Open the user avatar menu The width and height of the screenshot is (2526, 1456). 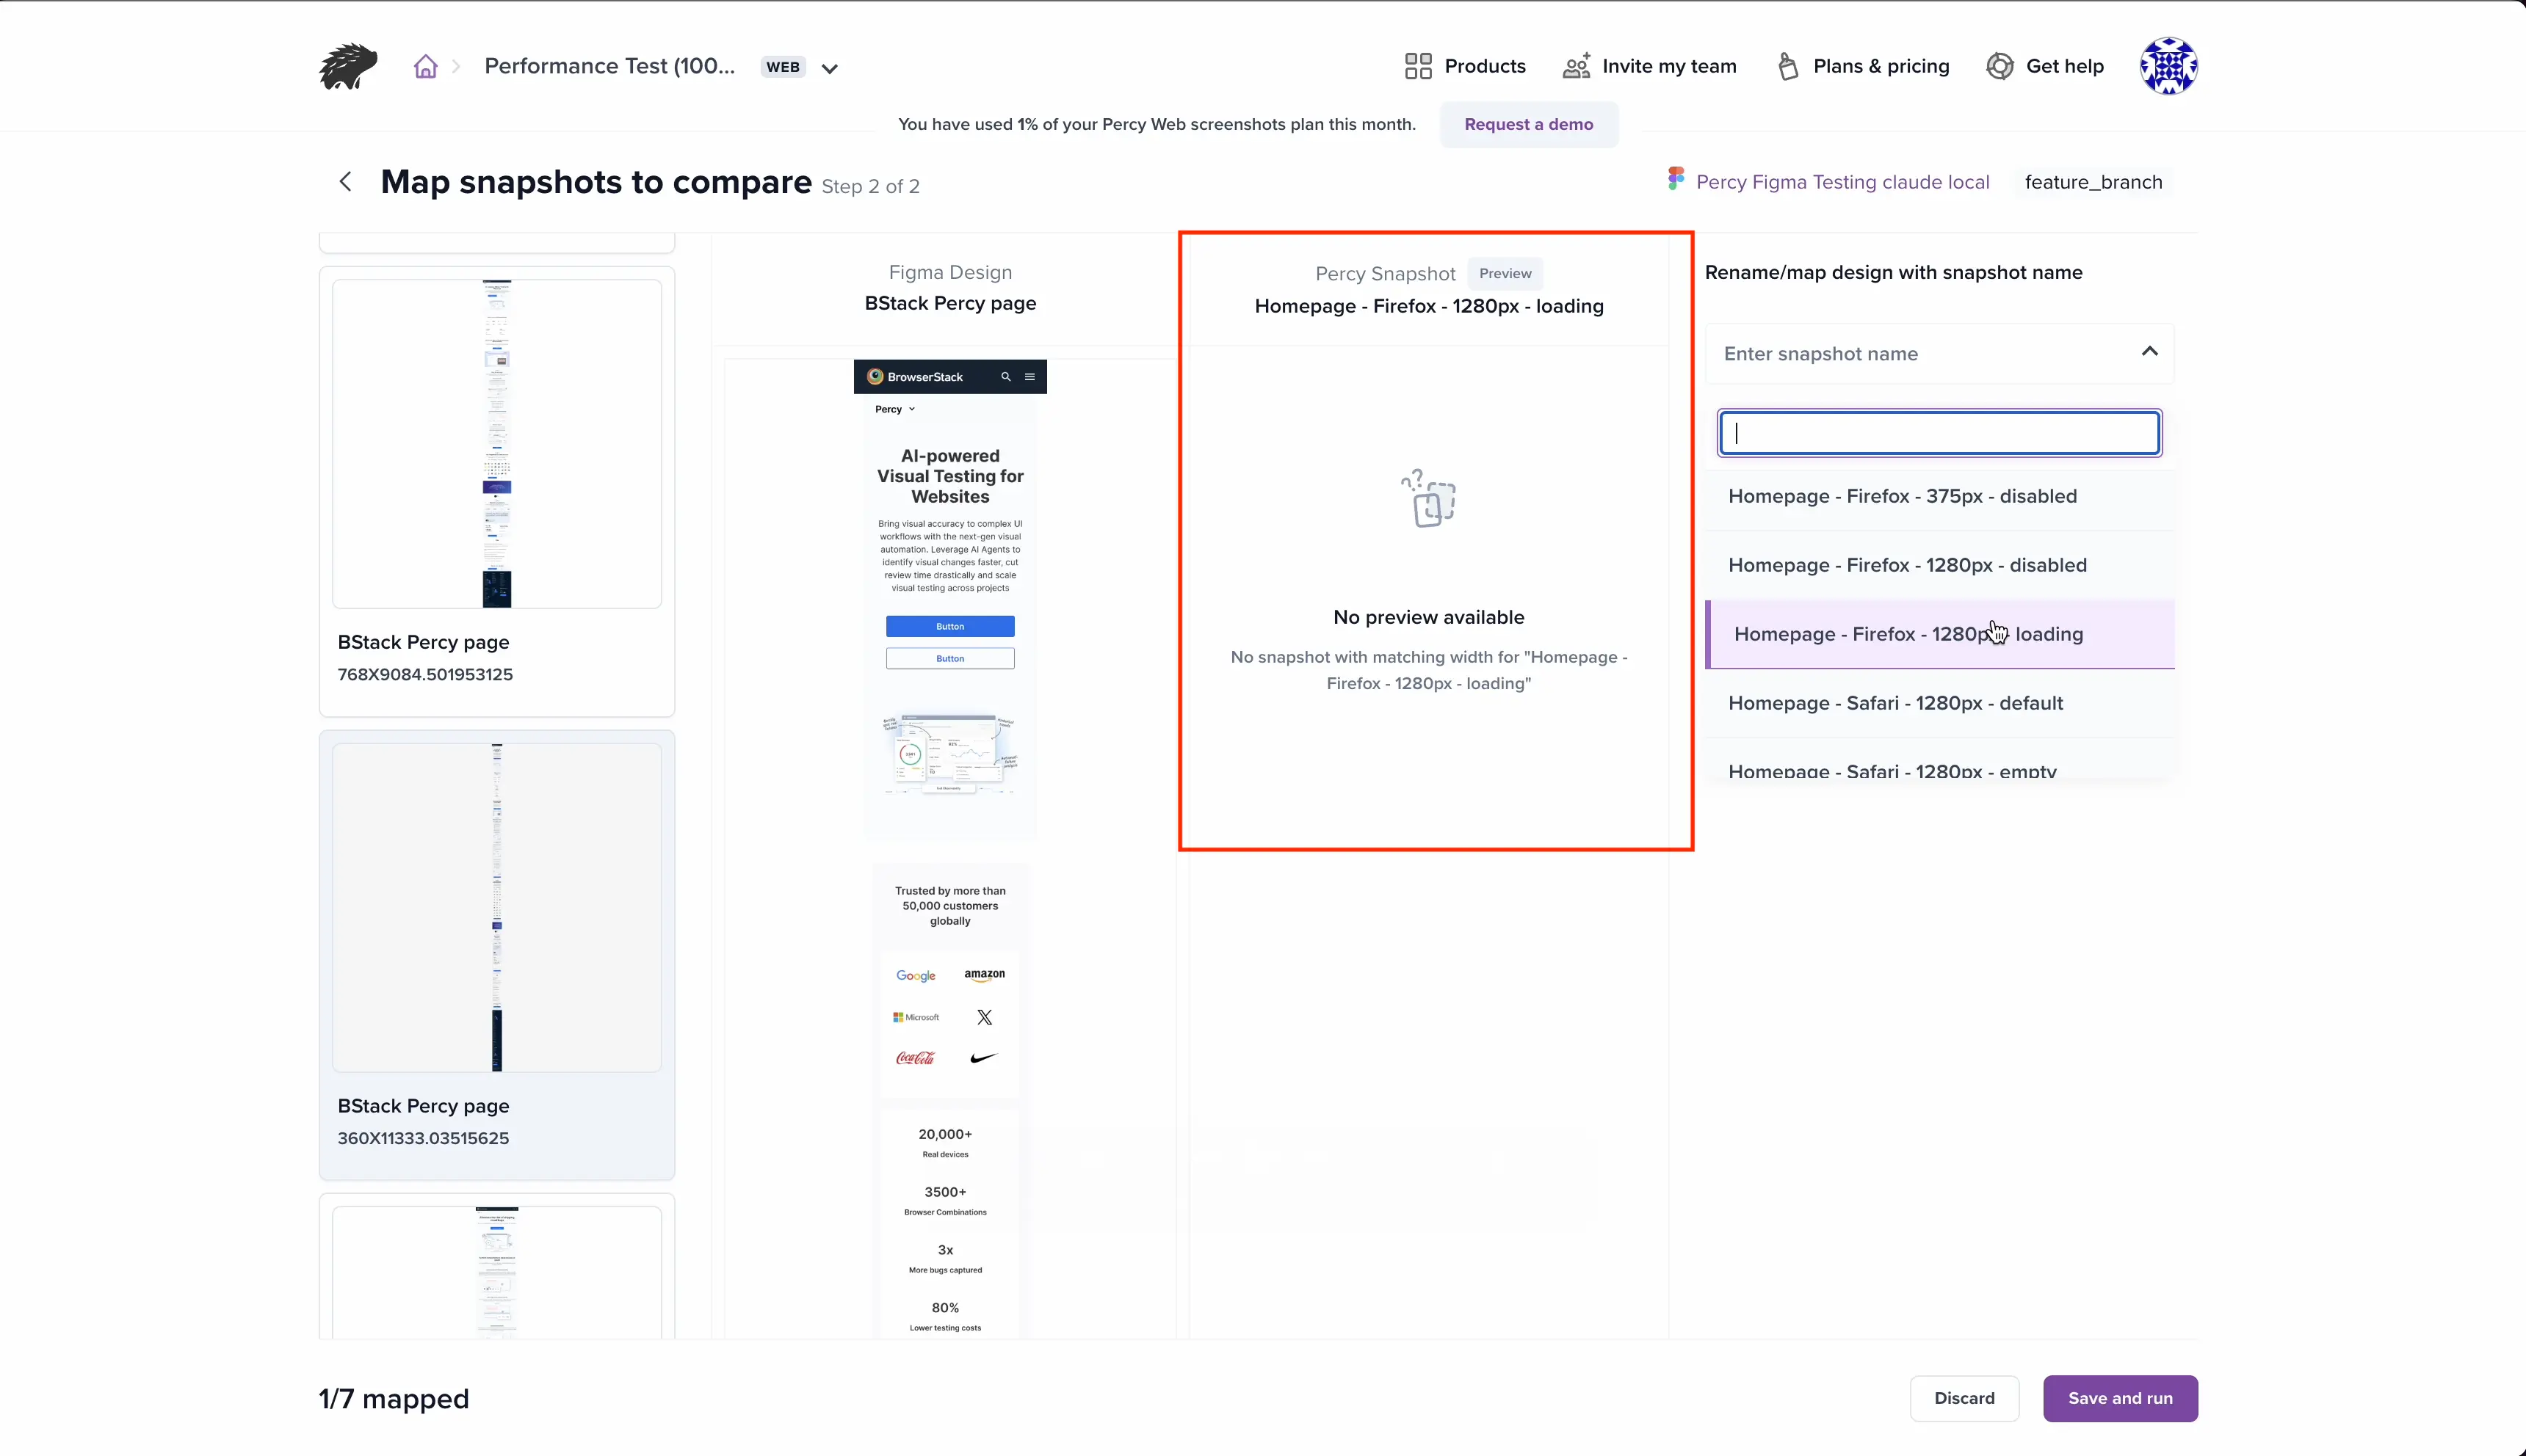point(2168,66)
